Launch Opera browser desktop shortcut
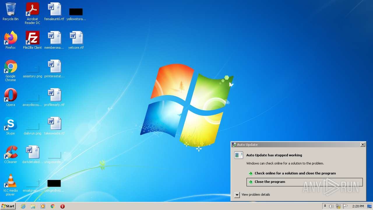Image resolution: width=373 pixels, height=210 pixels. (10, 97)
